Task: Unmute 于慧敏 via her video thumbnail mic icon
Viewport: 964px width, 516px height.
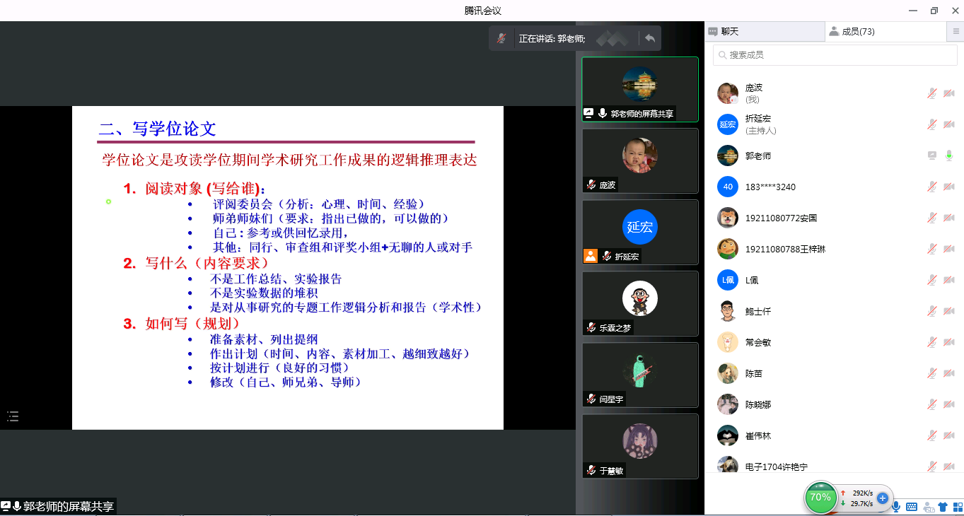Action: click(x=591, y=470)
